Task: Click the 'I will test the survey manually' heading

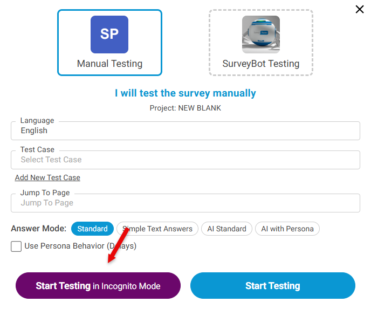Action: pos(185,93)
